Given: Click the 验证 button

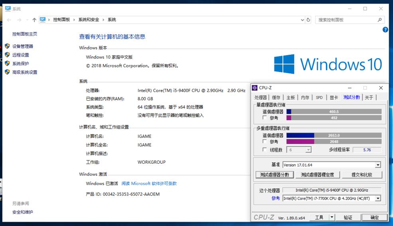Looking at the screenshot, I should 348,217.
